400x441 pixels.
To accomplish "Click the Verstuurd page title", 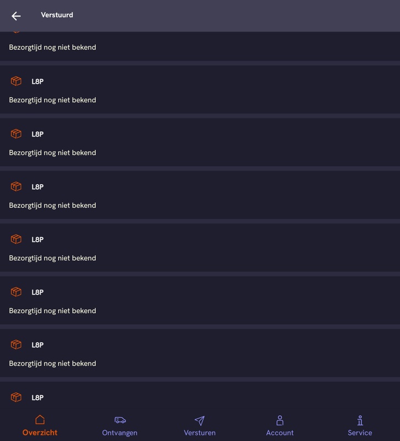I will 57,15.
